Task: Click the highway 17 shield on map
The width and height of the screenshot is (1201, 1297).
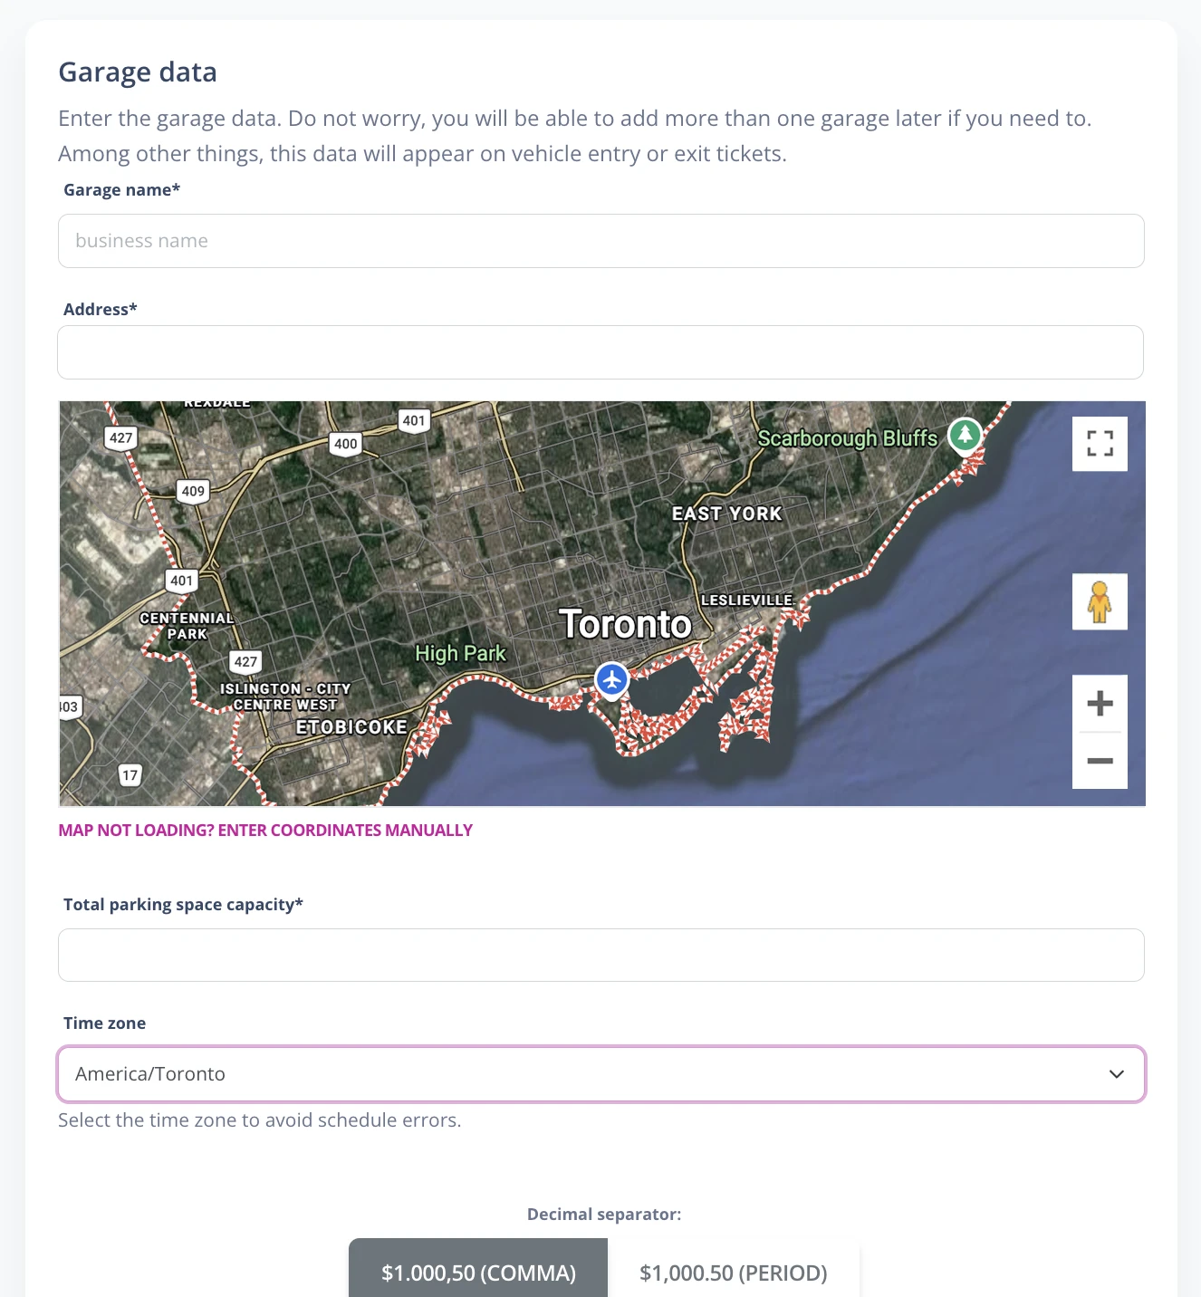Action: point(130,775)
